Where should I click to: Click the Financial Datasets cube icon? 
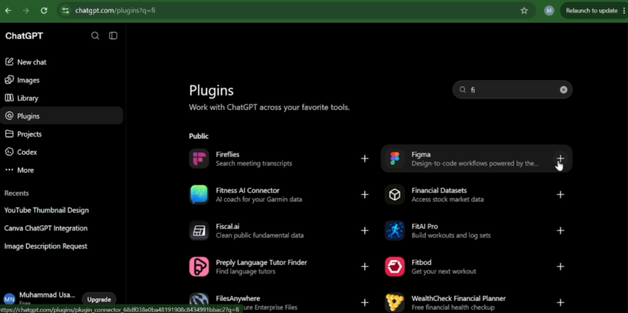point(394,195)
